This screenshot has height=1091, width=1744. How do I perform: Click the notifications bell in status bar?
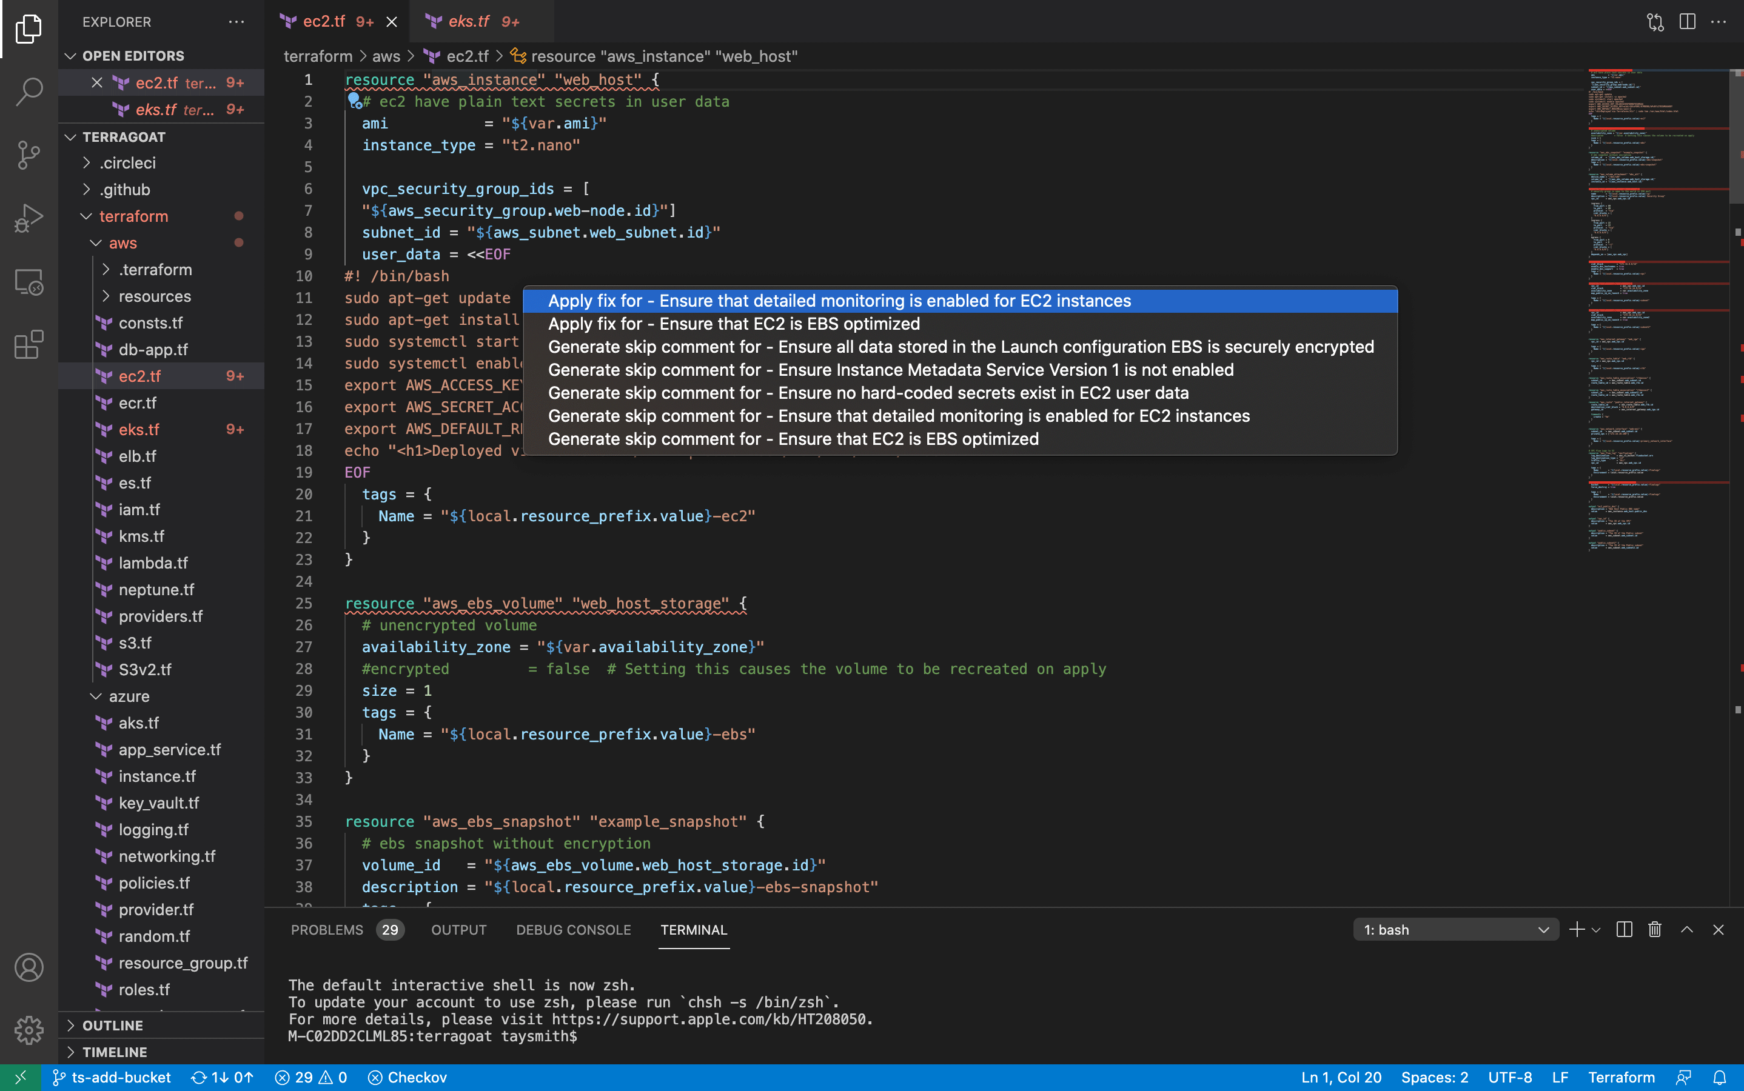1720,1077
